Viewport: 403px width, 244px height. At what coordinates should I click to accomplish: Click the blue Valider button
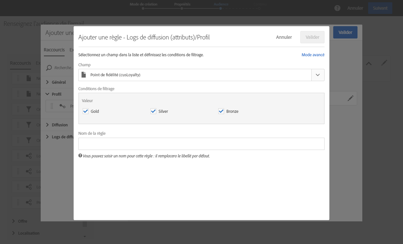point(345,32)
